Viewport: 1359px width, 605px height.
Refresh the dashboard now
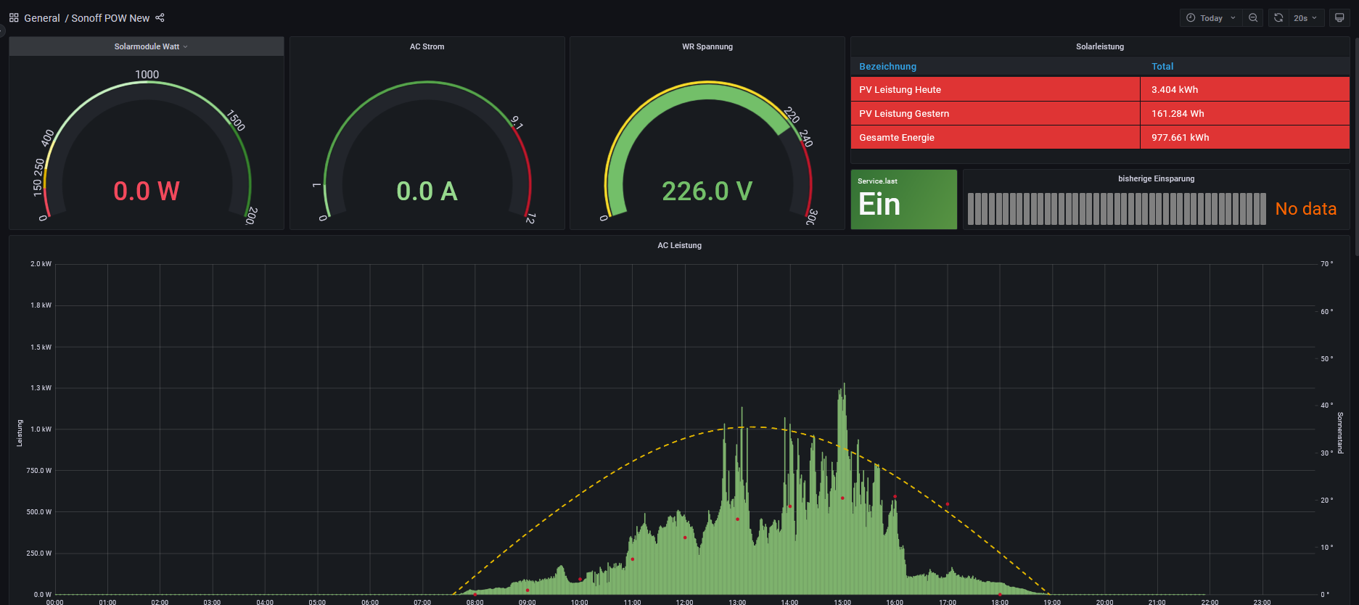1278,18
